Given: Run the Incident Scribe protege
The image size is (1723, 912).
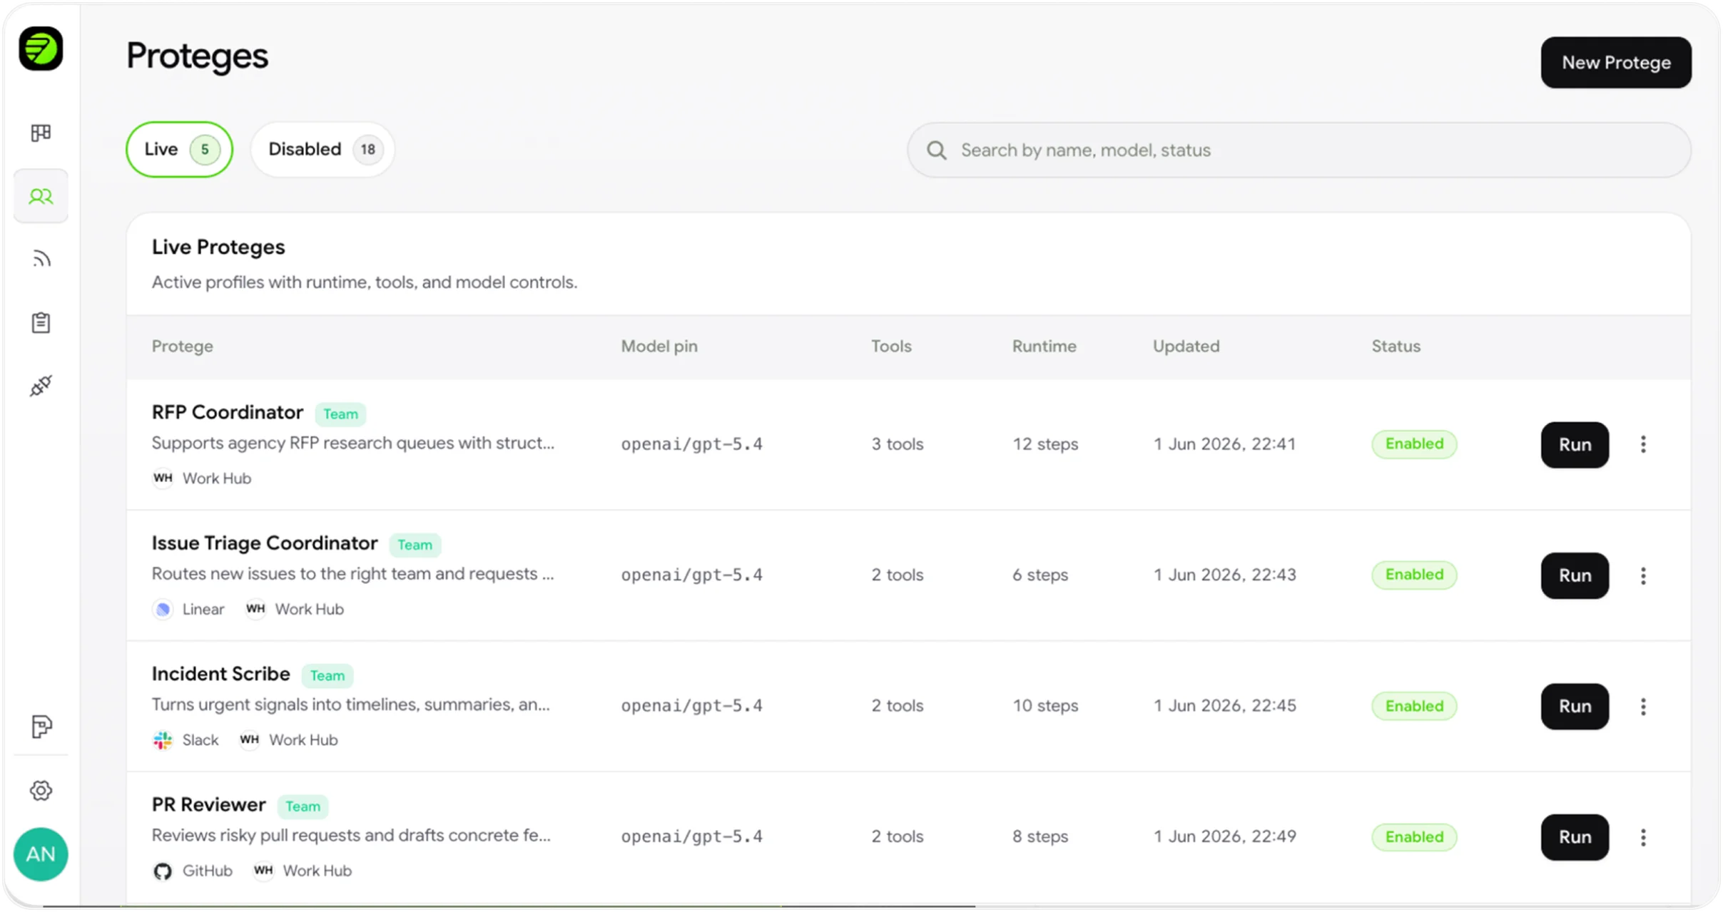Looking at the screenshot, I should pyautogui.click(x=1575, y=706).
